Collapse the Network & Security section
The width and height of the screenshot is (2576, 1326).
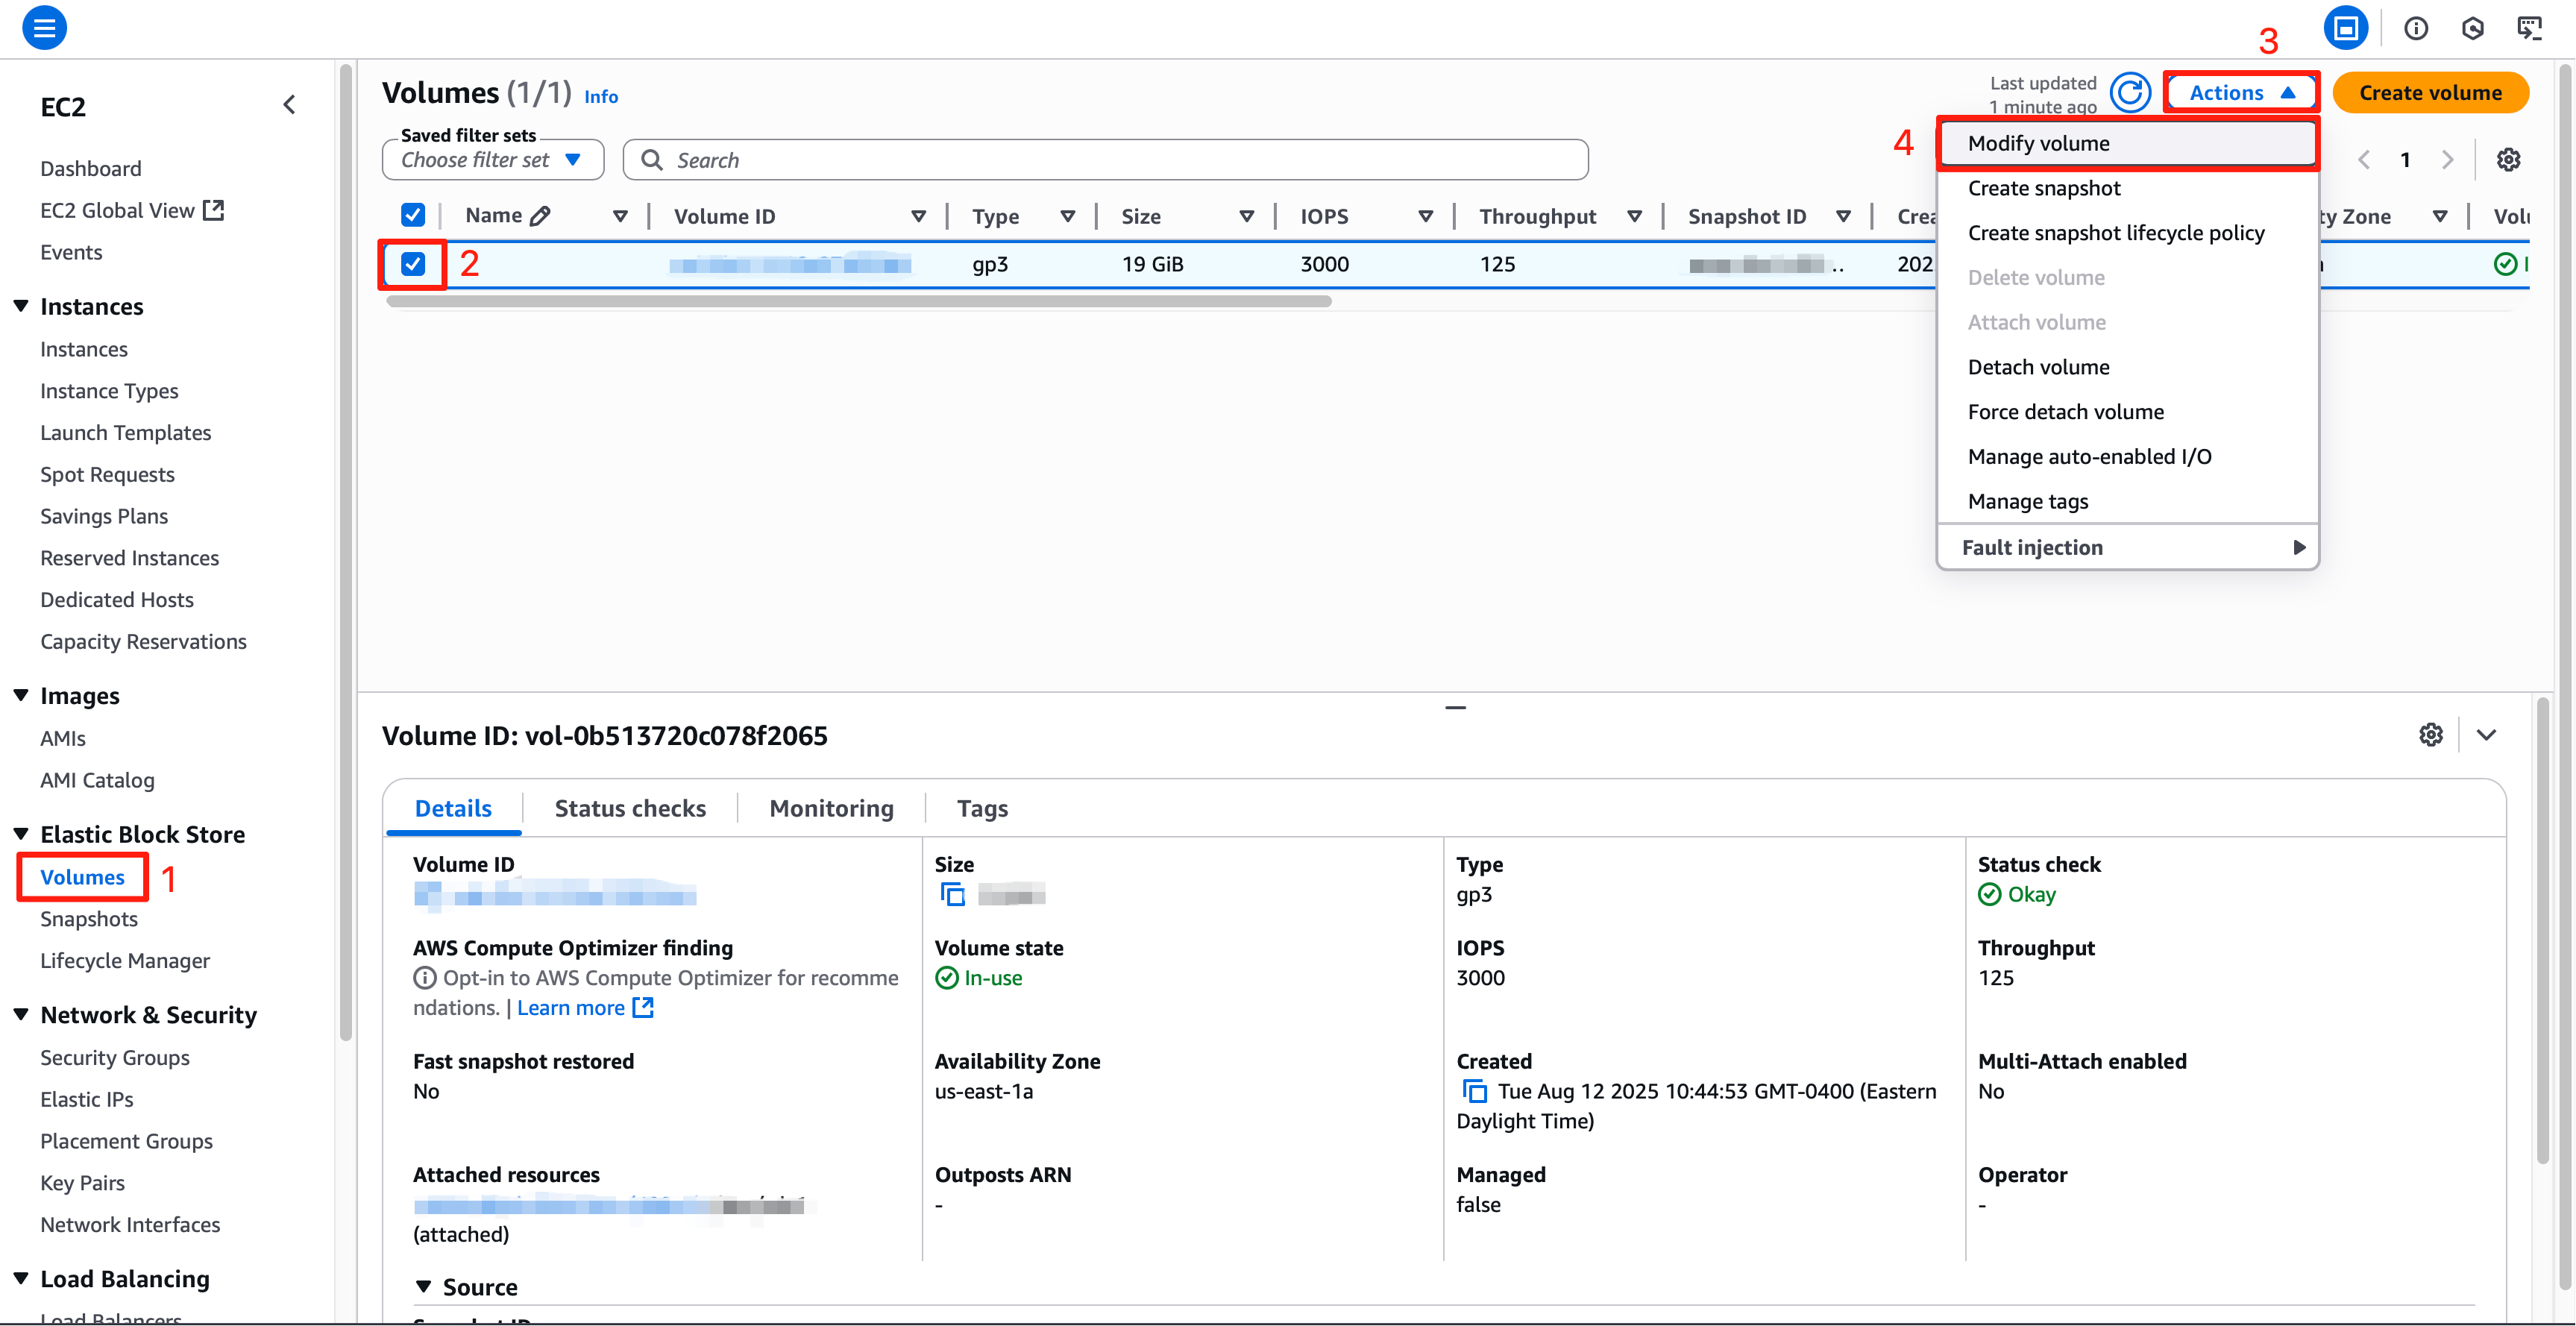click(21, 1014)
